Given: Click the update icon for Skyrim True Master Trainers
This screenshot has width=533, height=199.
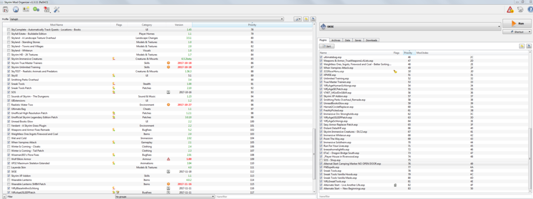Looking at the screenshot, I should (168, 63).
